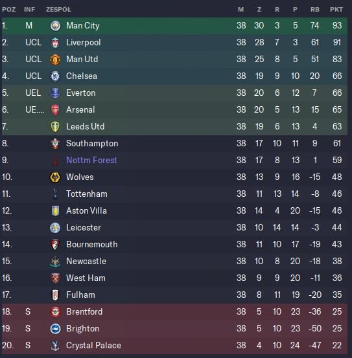Screen dimensions: 352x358
Task: Select the Everton row UEL label
Action: [x=33, y=93]
